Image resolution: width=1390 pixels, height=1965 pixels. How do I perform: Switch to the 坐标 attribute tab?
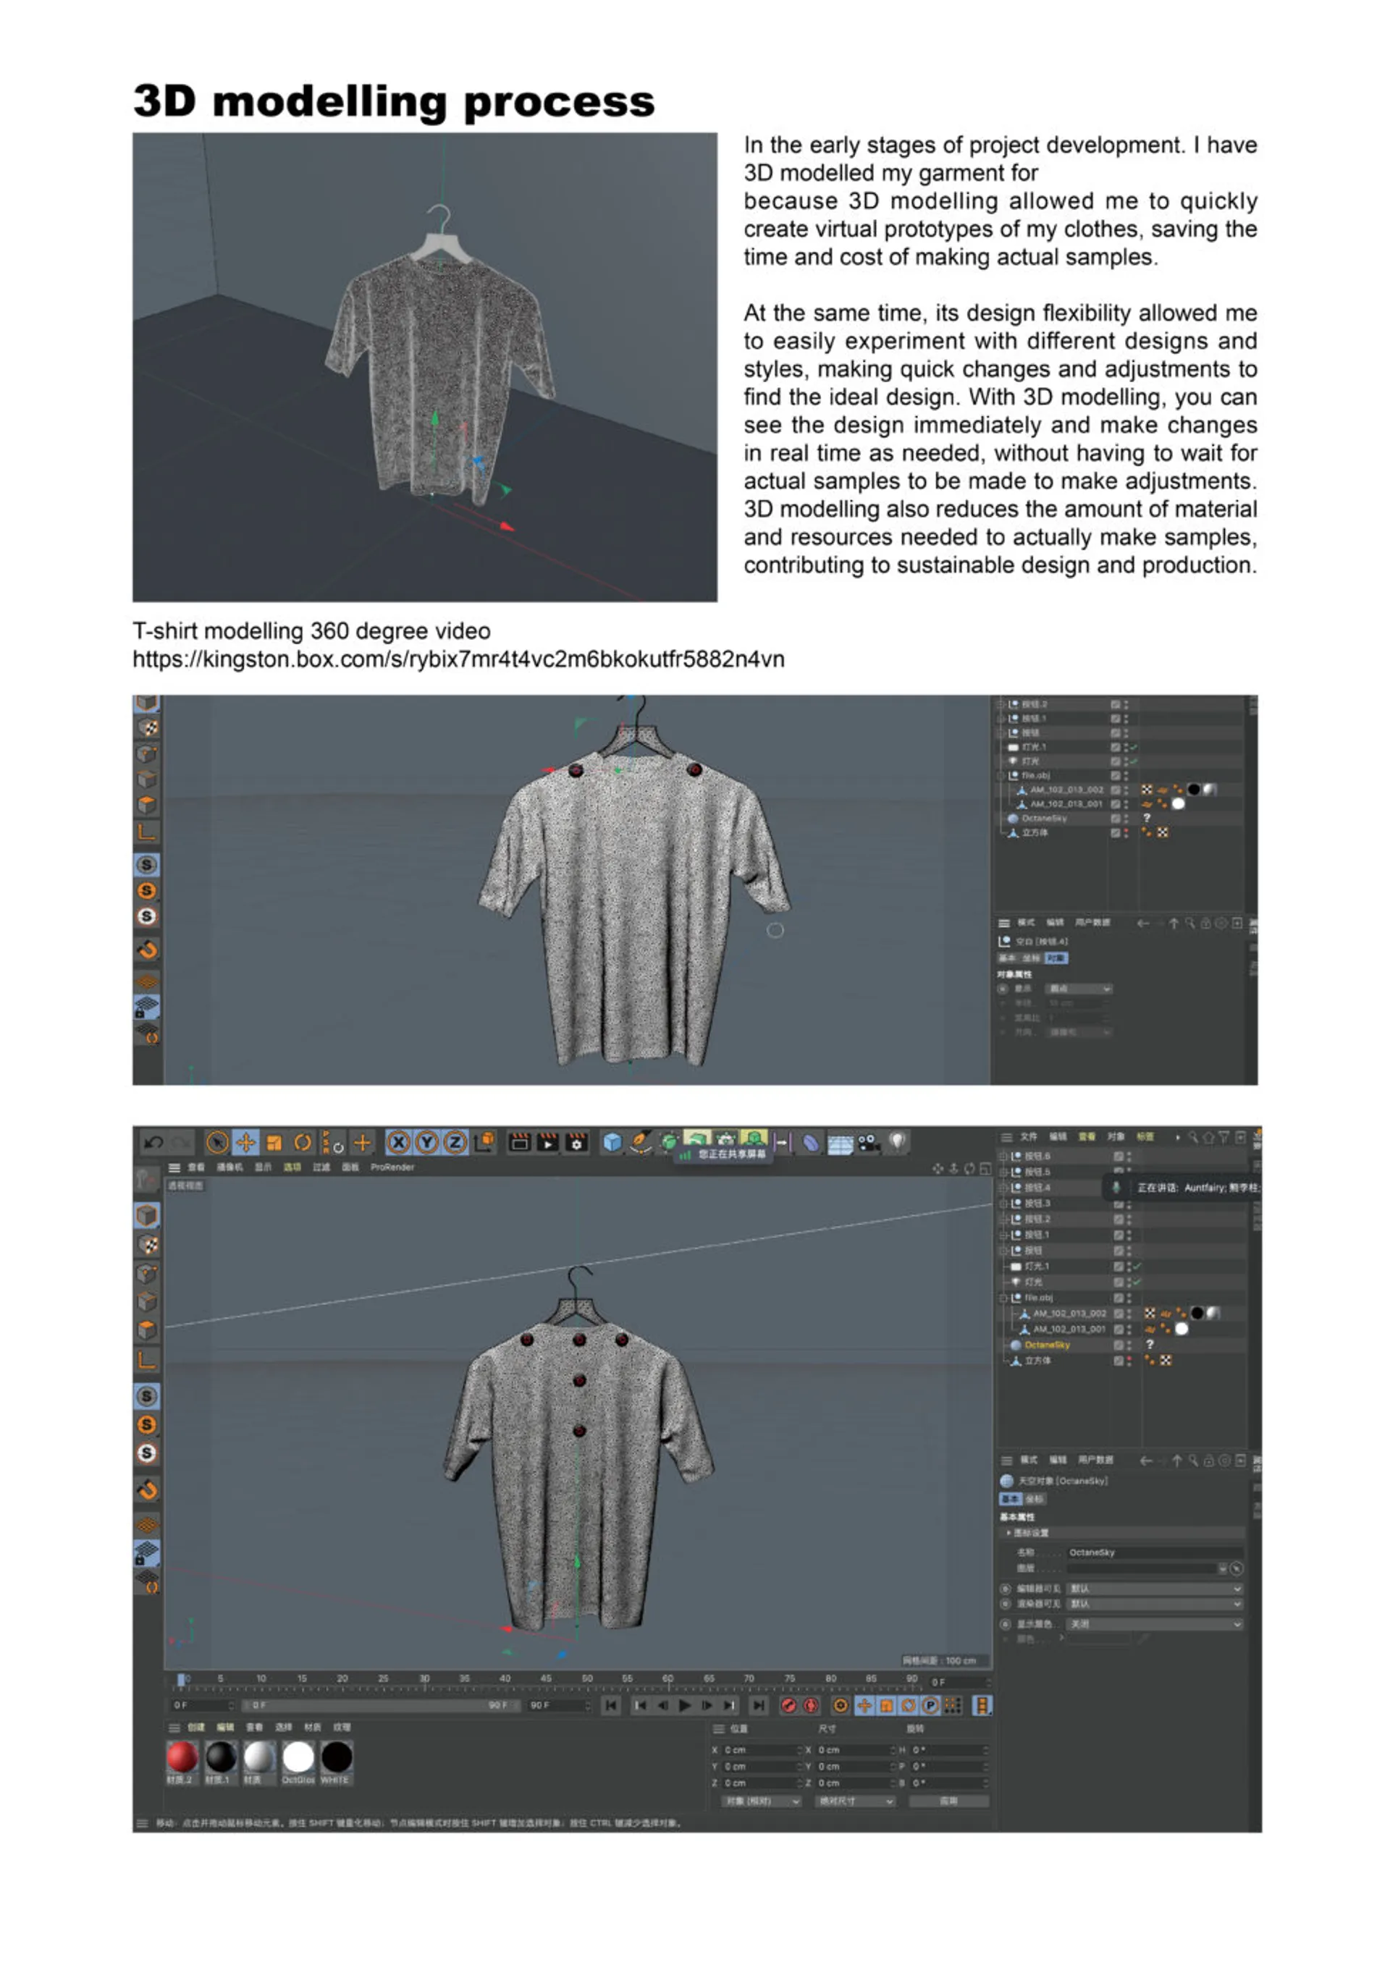[1035, 1499]
